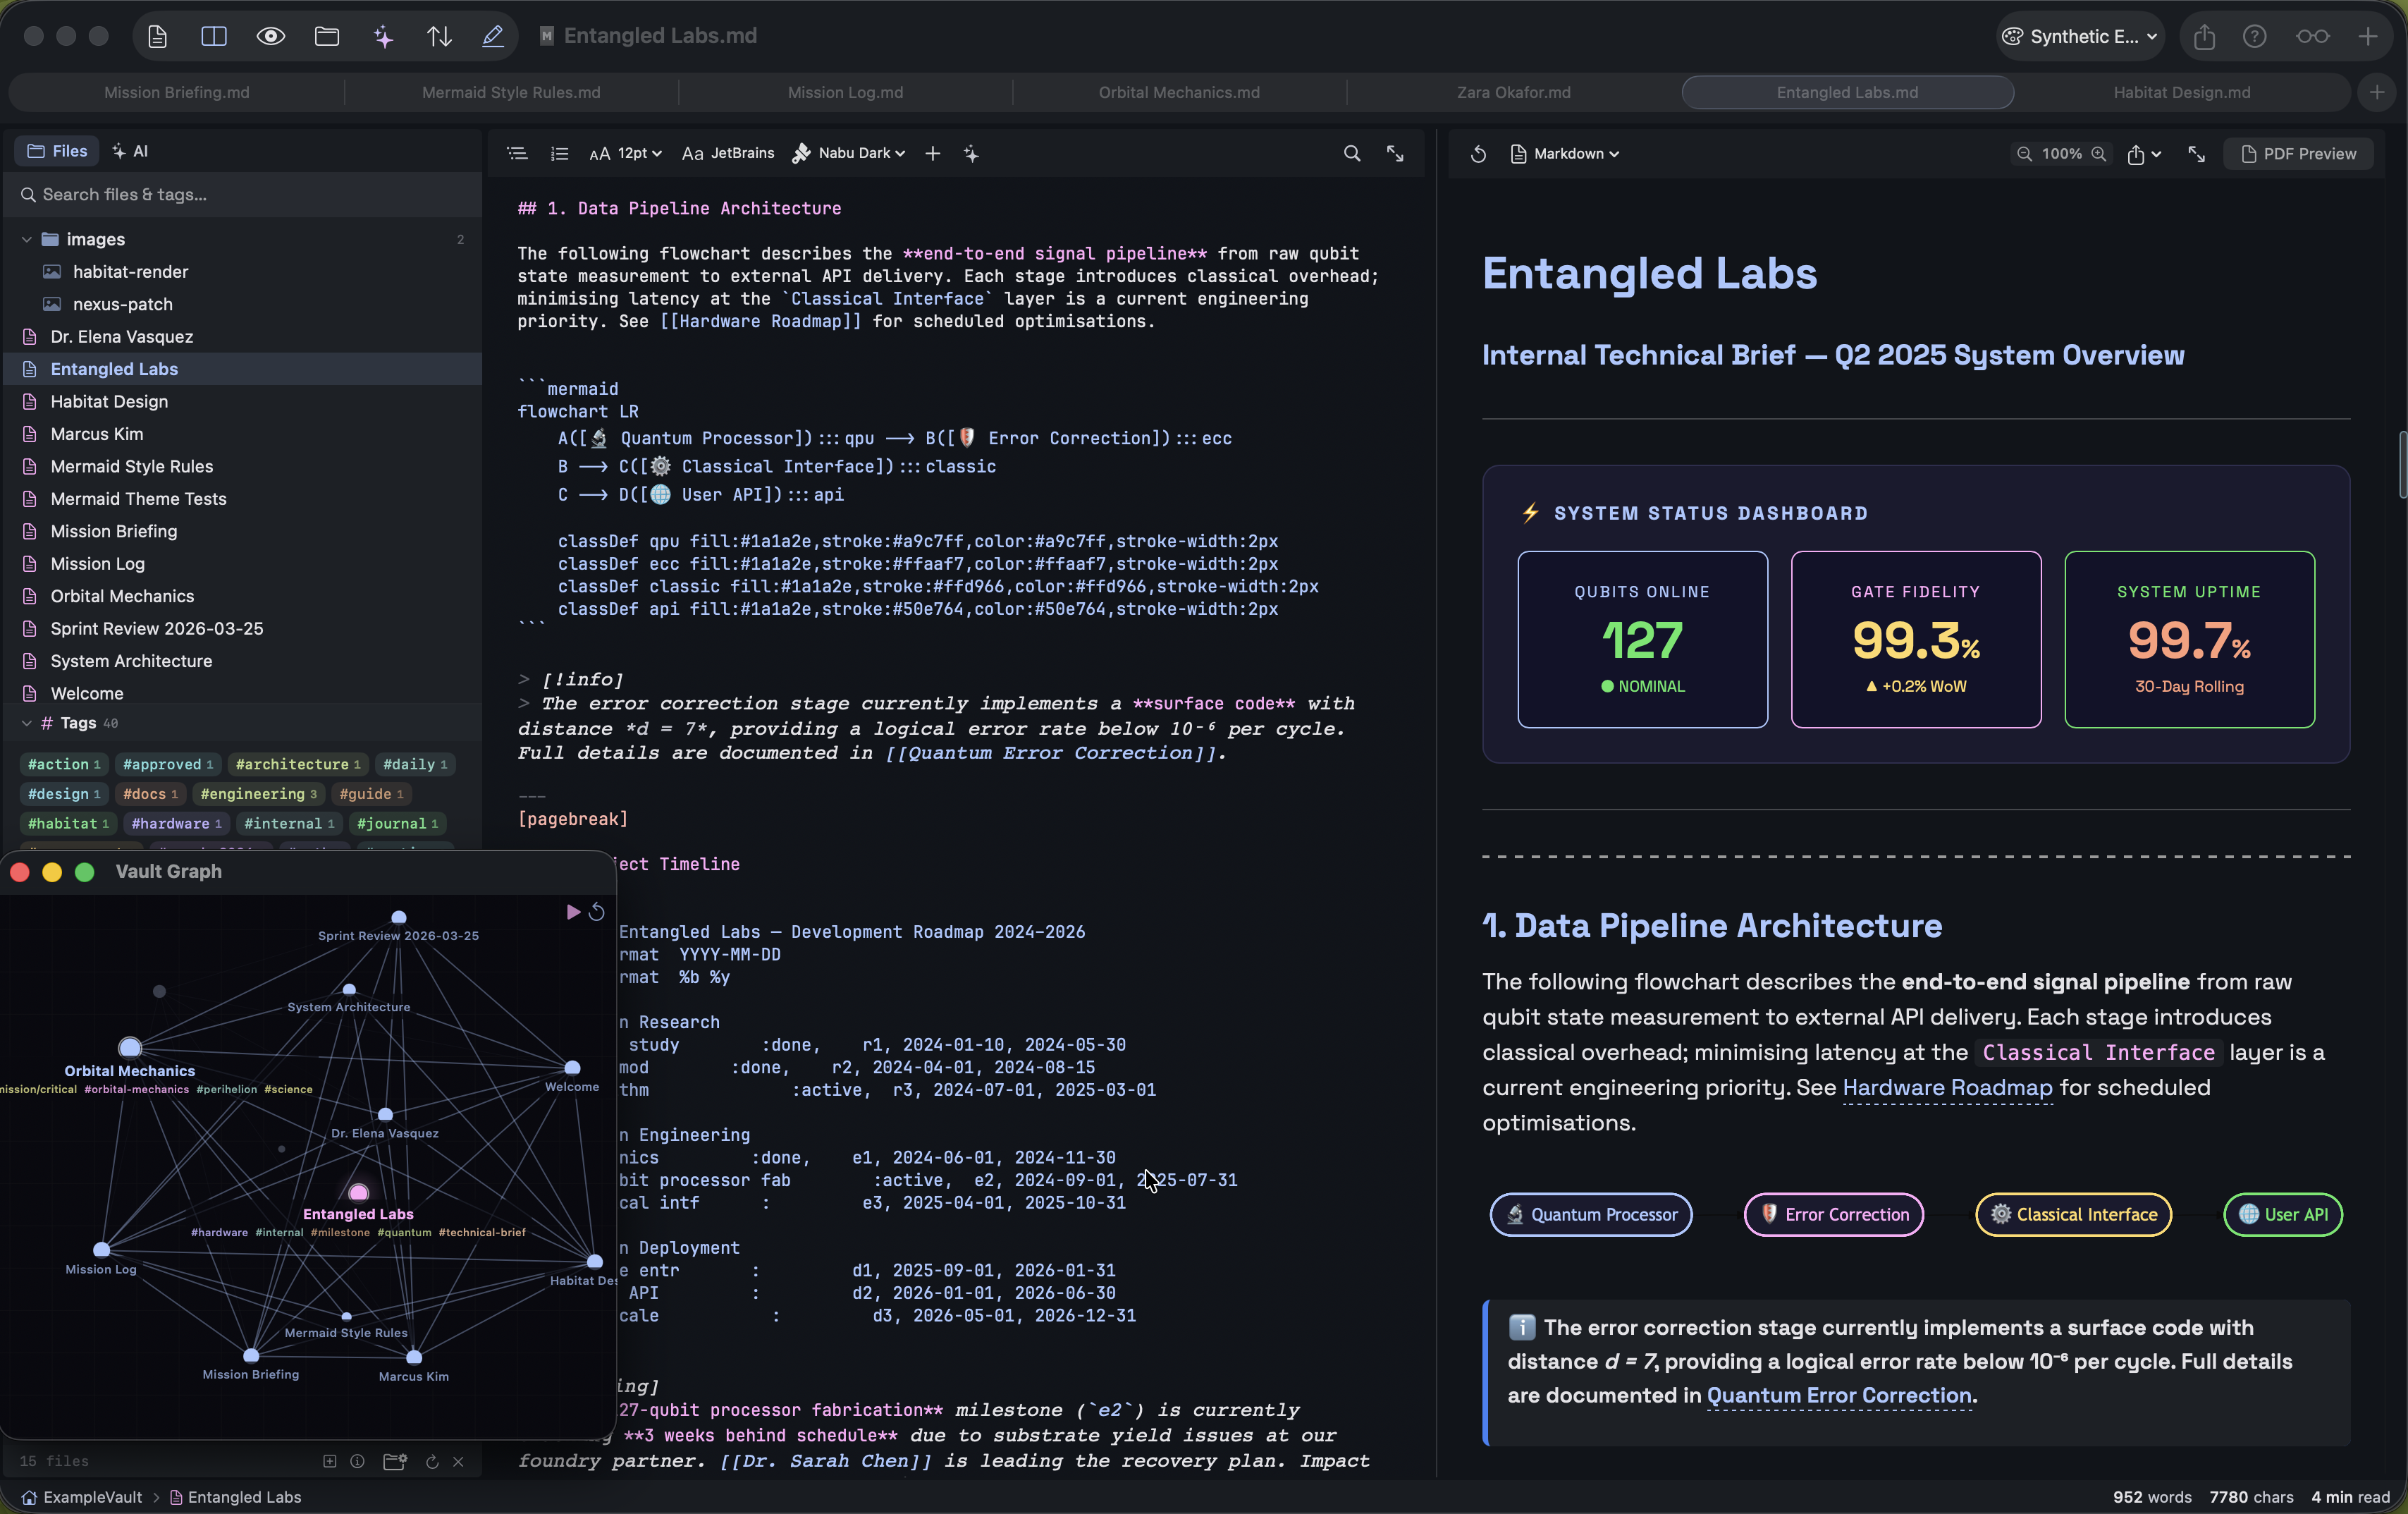
Task: Switch to the Zara Okafor.md tab
Action: coord(1513,92)
